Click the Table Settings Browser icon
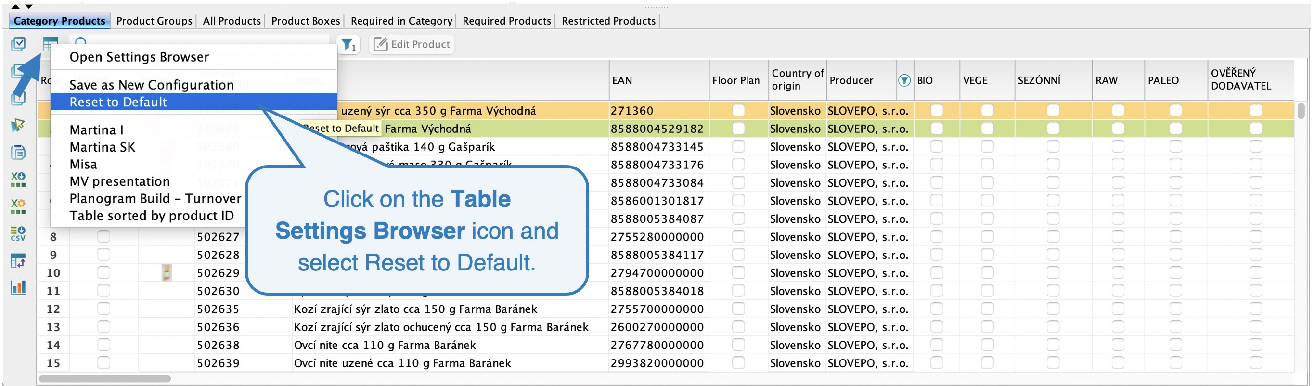The image size is (1314, 386). [x=50, y=44]
